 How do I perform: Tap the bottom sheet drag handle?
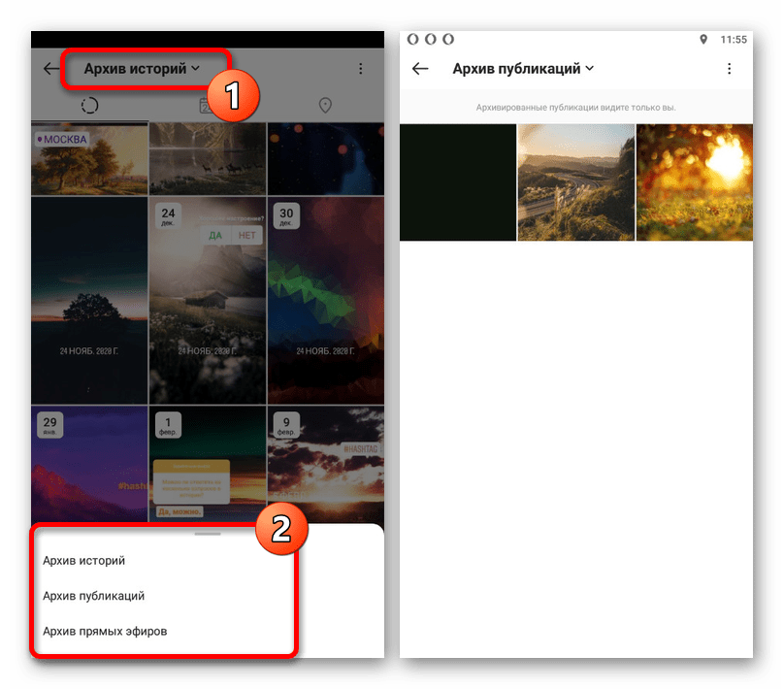tap(208, 534)
